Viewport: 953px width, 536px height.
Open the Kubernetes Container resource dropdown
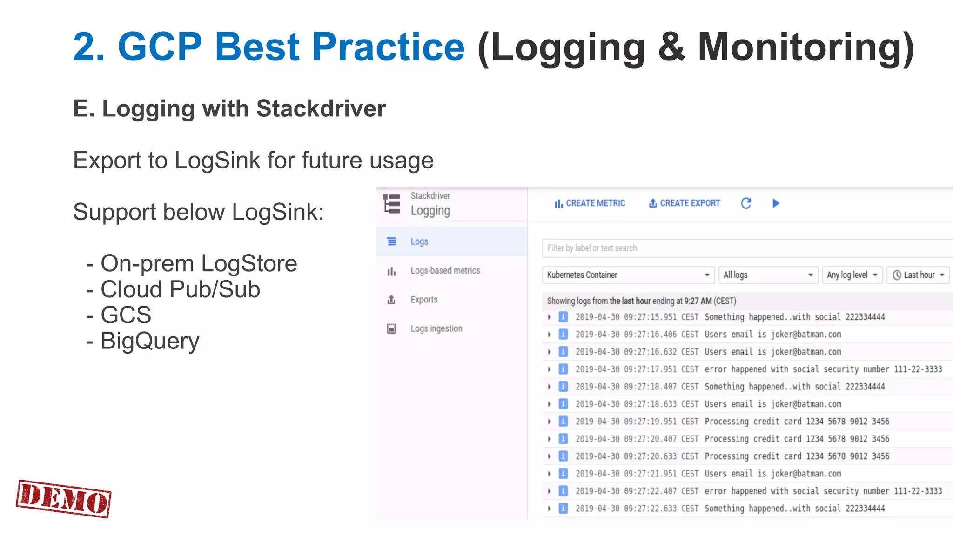pos(628,275)
